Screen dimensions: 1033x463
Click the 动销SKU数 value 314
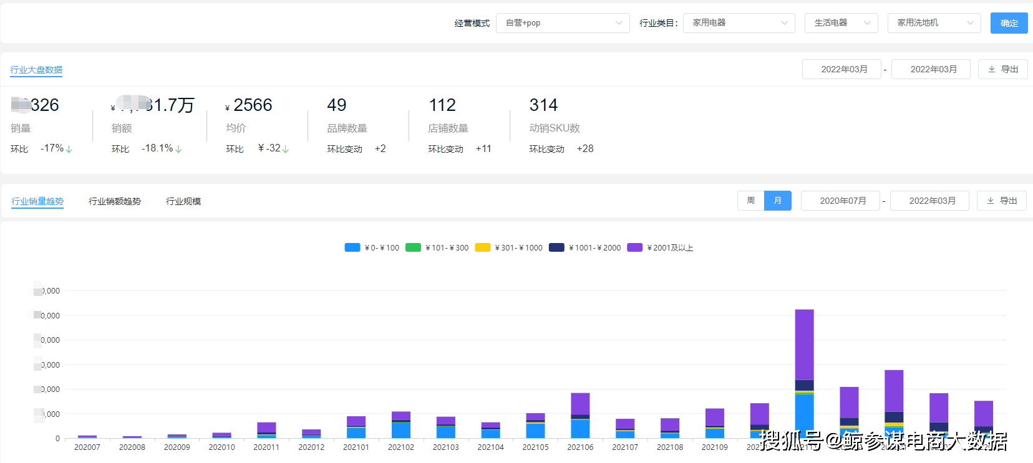(543, 105)
